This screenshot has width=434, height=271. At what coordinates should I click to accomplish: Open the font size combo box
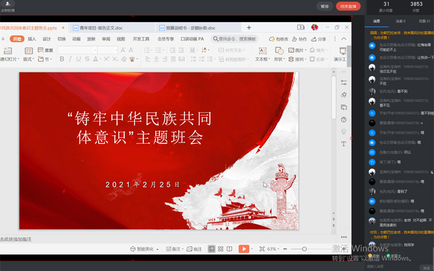coord(108,50)
